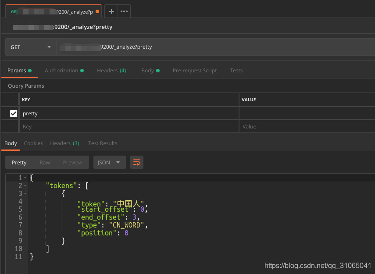Click the "tokens" key in response
This screenshot has width=375, height=274.
pos(61,186)
